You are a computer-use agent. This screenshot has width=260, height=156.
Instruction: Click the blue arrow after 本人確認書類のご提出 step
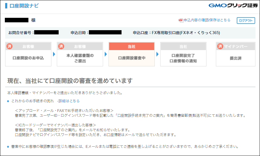click(x=106, y=54)
